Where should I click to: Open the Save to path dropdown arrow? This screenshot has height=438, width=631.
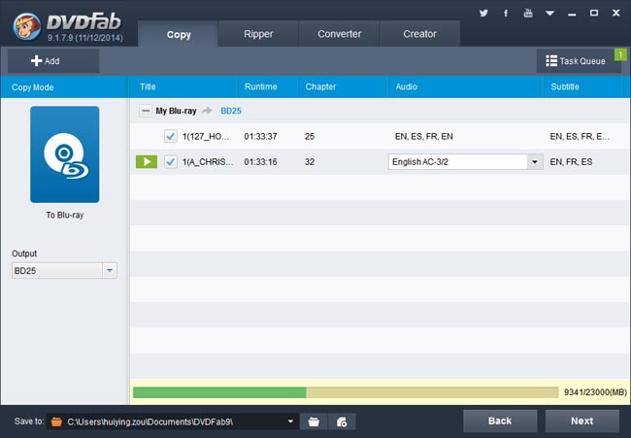click(x=290, y=421)
